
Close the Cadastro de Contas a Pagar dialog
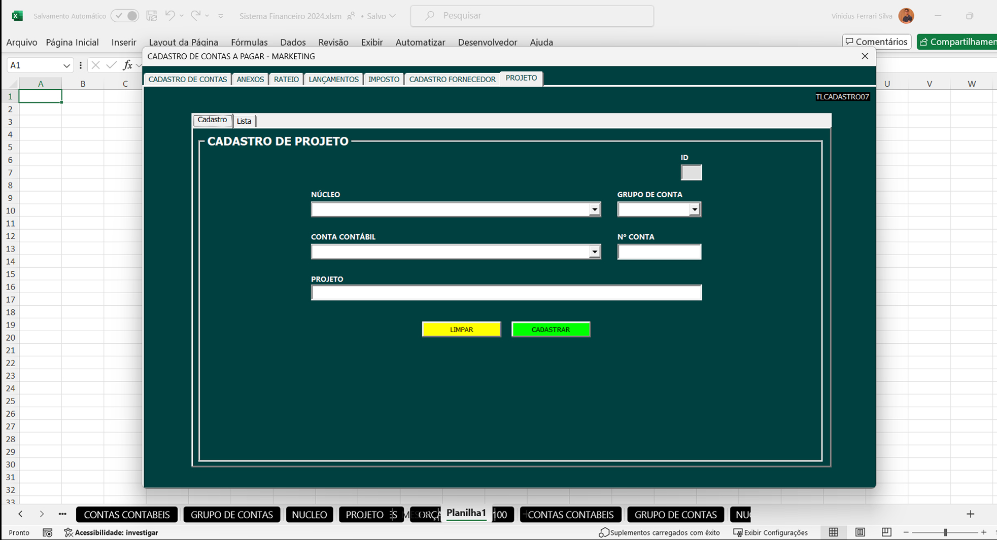[x=865, y=56]
